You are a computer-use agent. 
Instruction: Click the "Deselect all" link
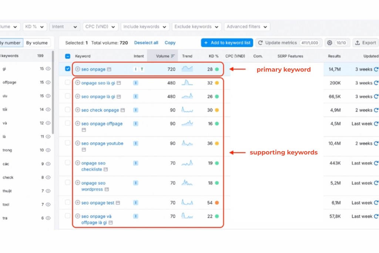(x=146, y=43)
